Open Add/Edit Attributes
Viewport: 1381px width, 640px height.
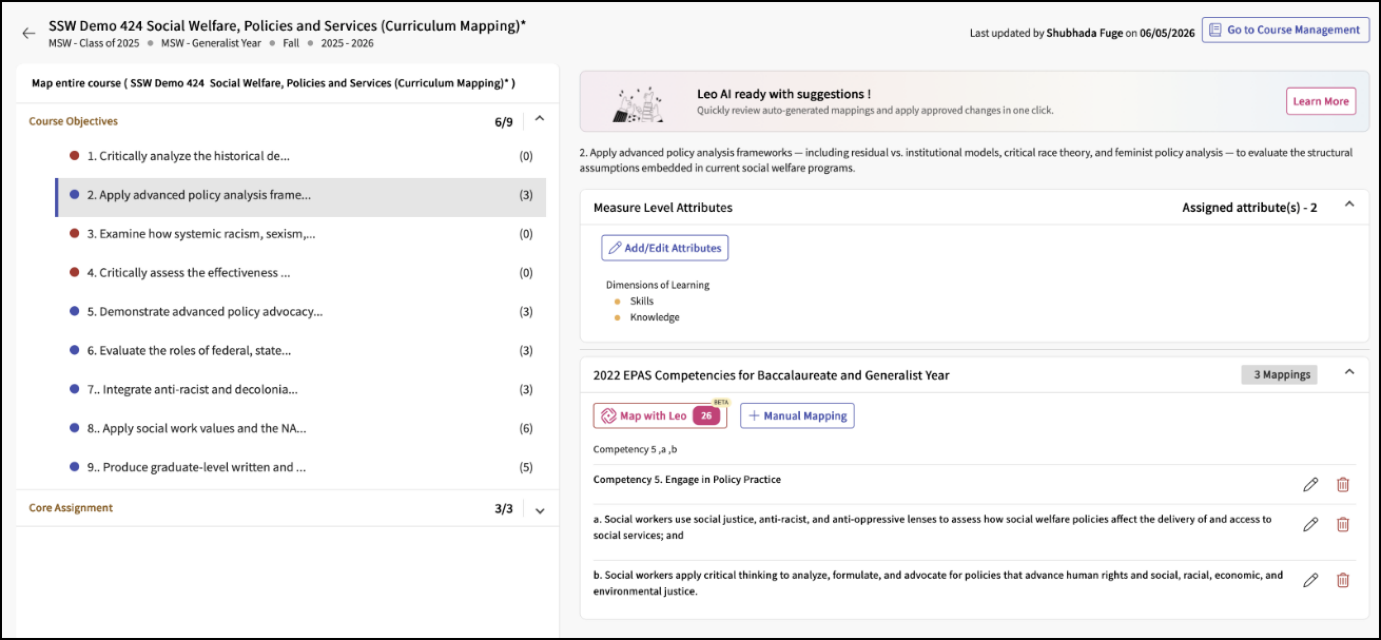coord(664,248)
